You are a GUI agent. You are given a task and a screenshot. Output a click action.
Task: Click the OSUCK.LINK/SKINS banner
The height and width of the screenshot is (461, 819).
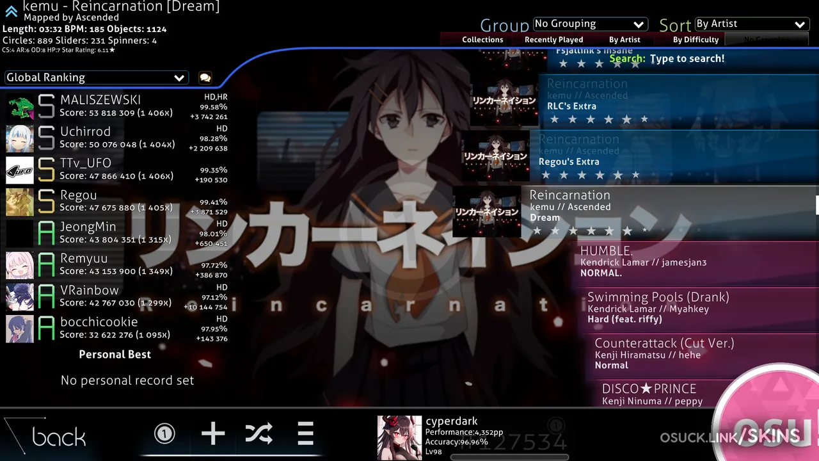click(729, 437)
